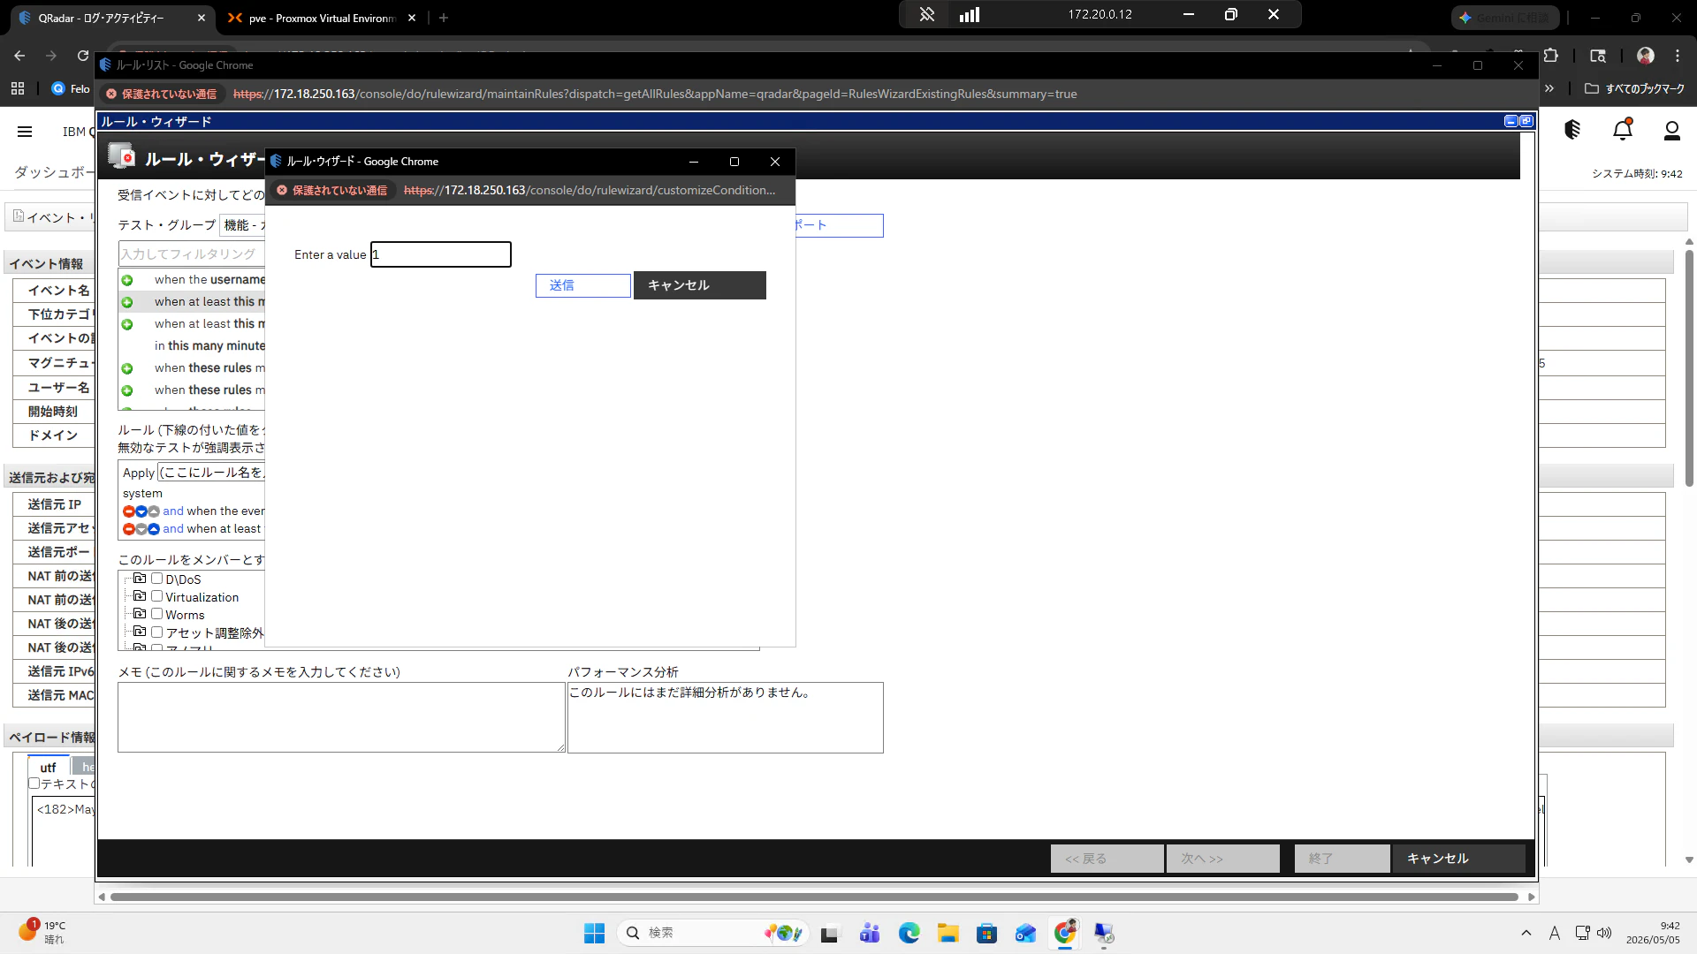Open Microsoft Edge from taskbar
This screenshot has height=954, width=1697.
(909, 933)
